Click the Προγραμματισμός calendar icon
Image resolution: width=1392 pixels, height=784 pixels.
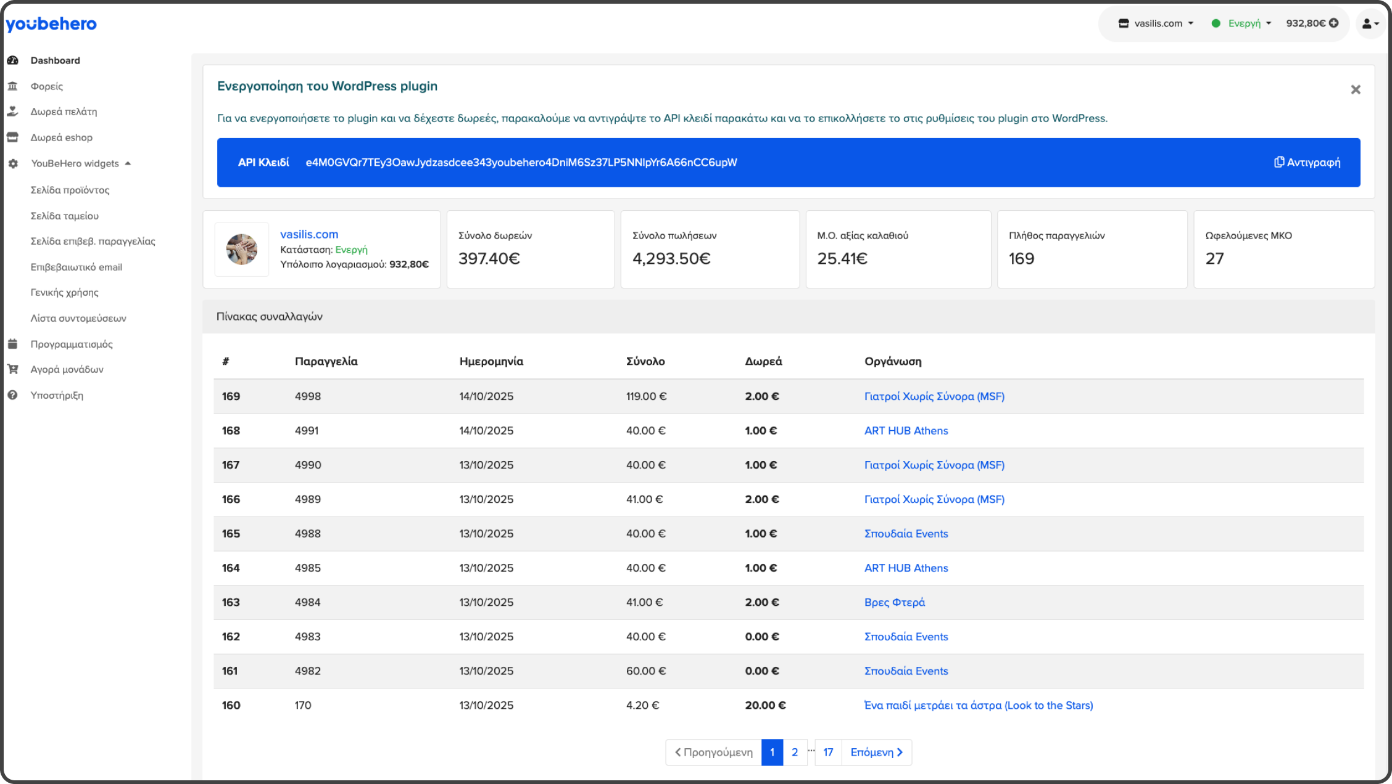point(12,344)
